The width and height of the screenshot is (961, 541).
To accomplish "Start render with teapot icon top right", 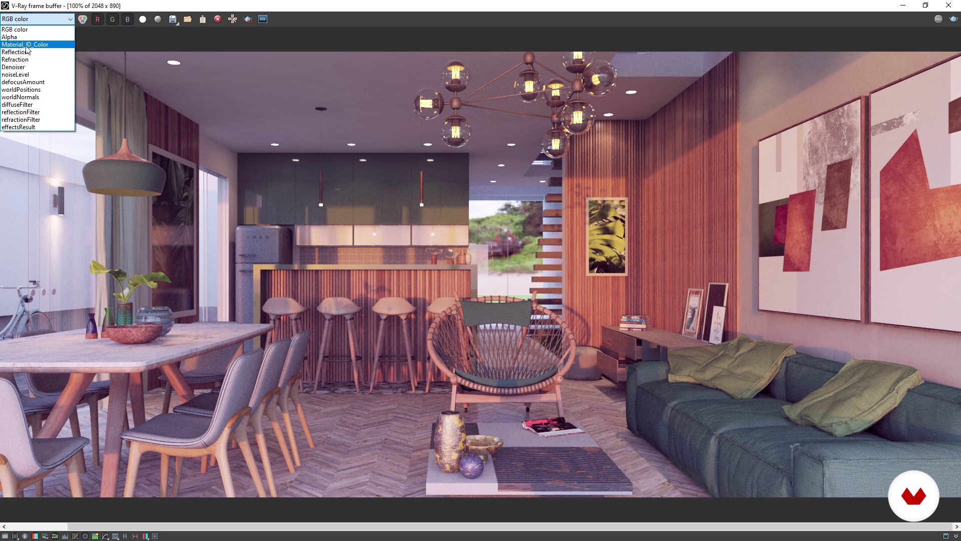I will point(953,19).
